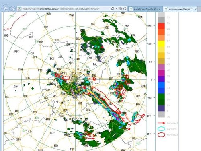Screen dimensions: 201x151
Task: Click the PTR station label on radar map
Action: (74, 73)
